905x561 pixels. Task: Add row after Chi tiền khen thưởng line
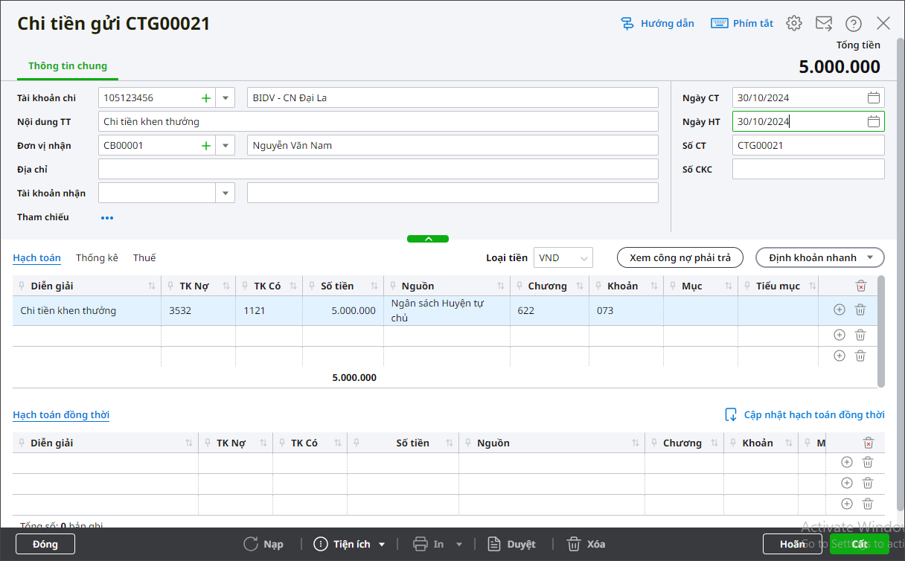(840, 310)
